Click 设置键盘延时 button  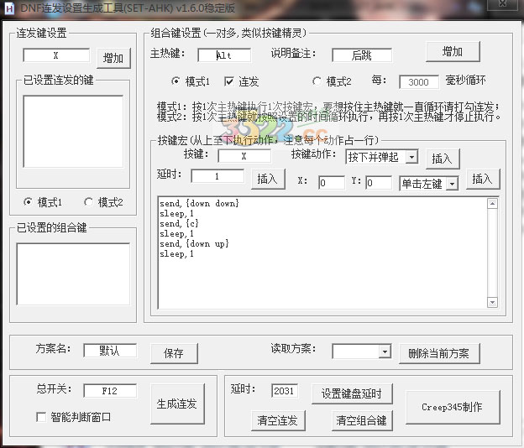[x=352, y=393]
